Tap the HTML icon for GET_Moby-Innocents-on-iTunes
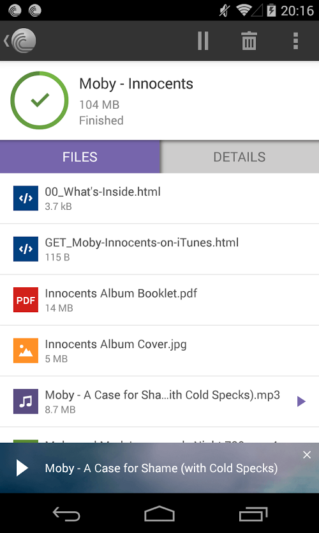Viewport: 319px width, 533px height. pyautogui.click(x=26, y=249)
